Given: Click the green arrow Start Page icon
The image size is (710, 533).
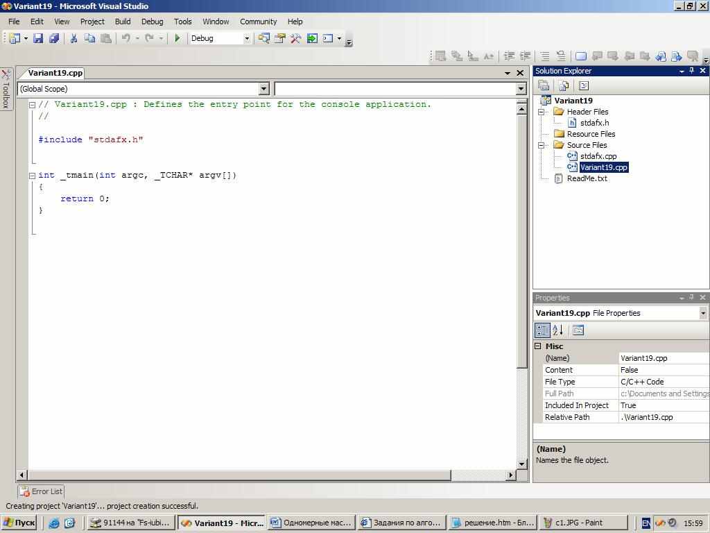Looking at the screenshot, I should click(x=312, y=39).
